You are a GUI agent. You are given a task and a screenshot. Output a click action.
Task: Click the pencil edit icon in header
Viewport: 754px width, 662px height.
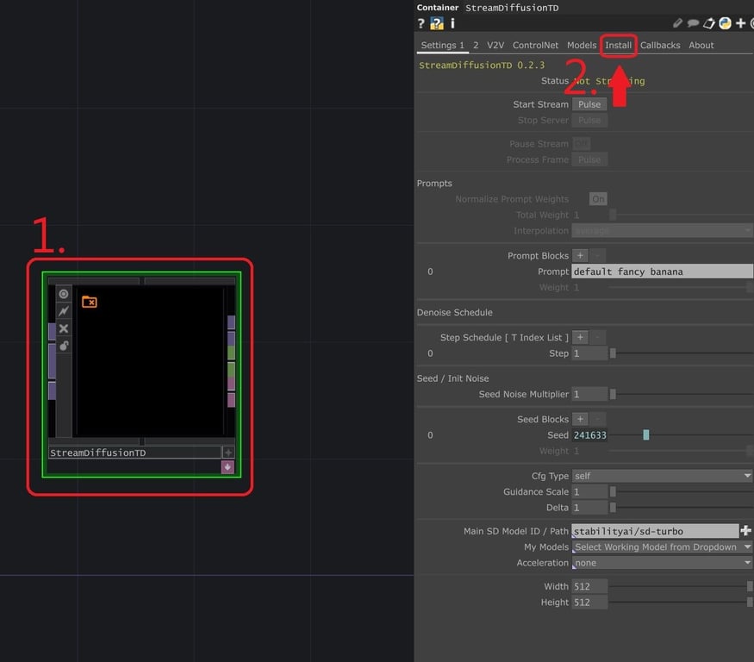pyautogui.click(x=677, y=23)
